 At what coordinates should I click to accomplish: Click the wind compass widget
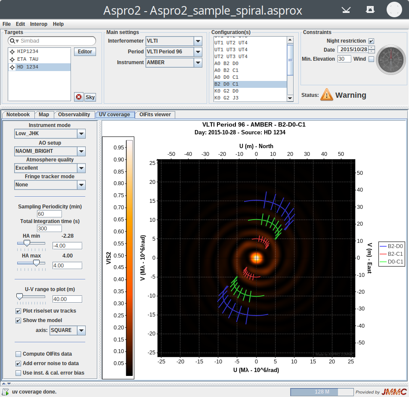391,60
